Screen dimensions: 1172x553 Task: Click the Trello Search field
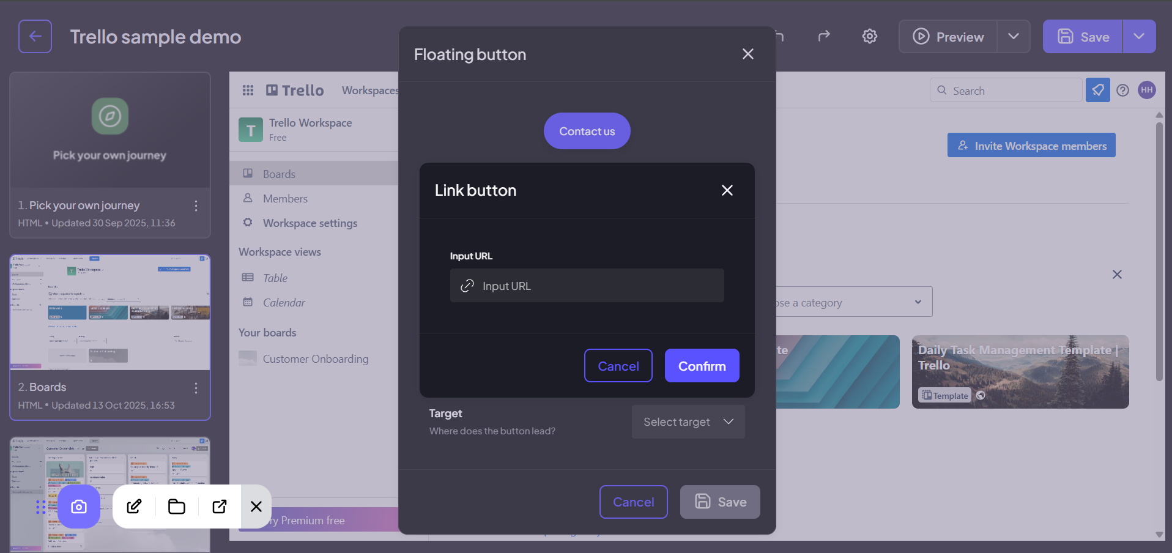tap(1006, 91)
